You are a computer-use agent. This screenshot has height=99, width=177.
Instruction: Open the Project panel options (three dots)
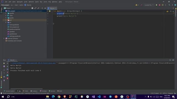[x=42, y=8]
